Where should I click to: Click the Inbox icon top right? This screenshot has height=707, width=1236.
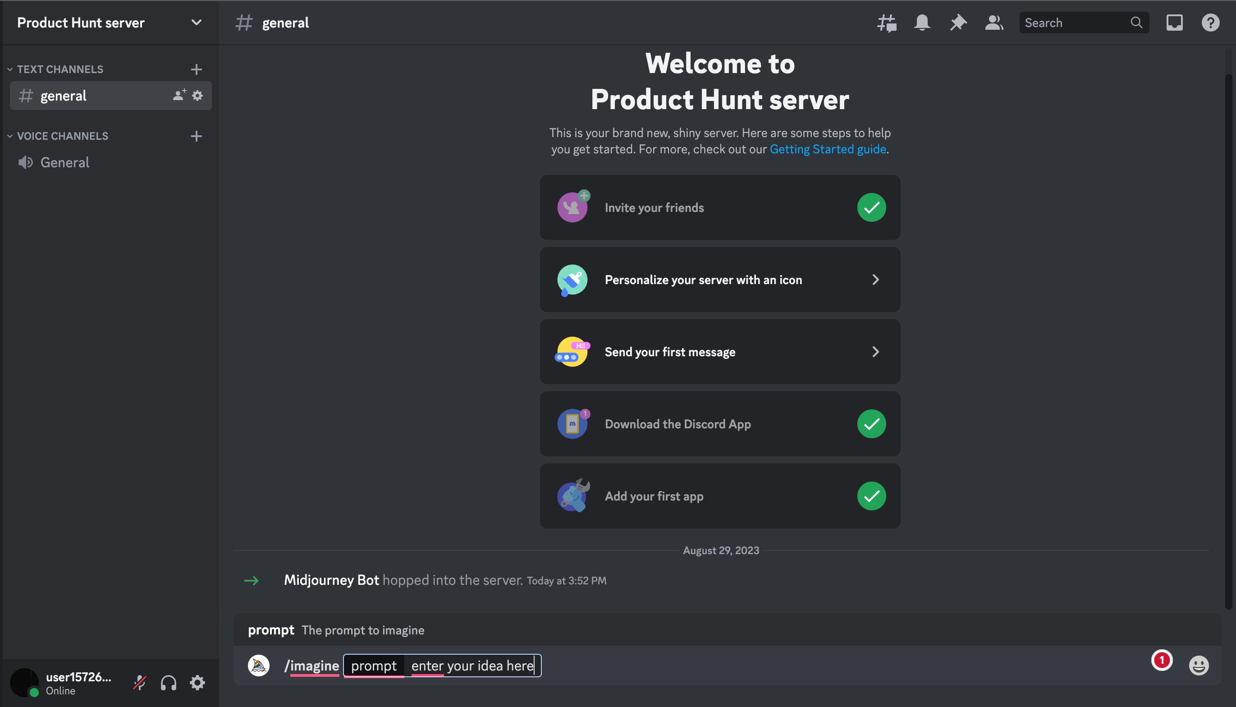(x=1175, y=22)
